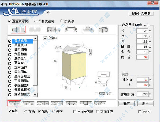Select the 平卧式结构 radio option
This screenshot has width=160, height=122.
click(x=44, y=21)
